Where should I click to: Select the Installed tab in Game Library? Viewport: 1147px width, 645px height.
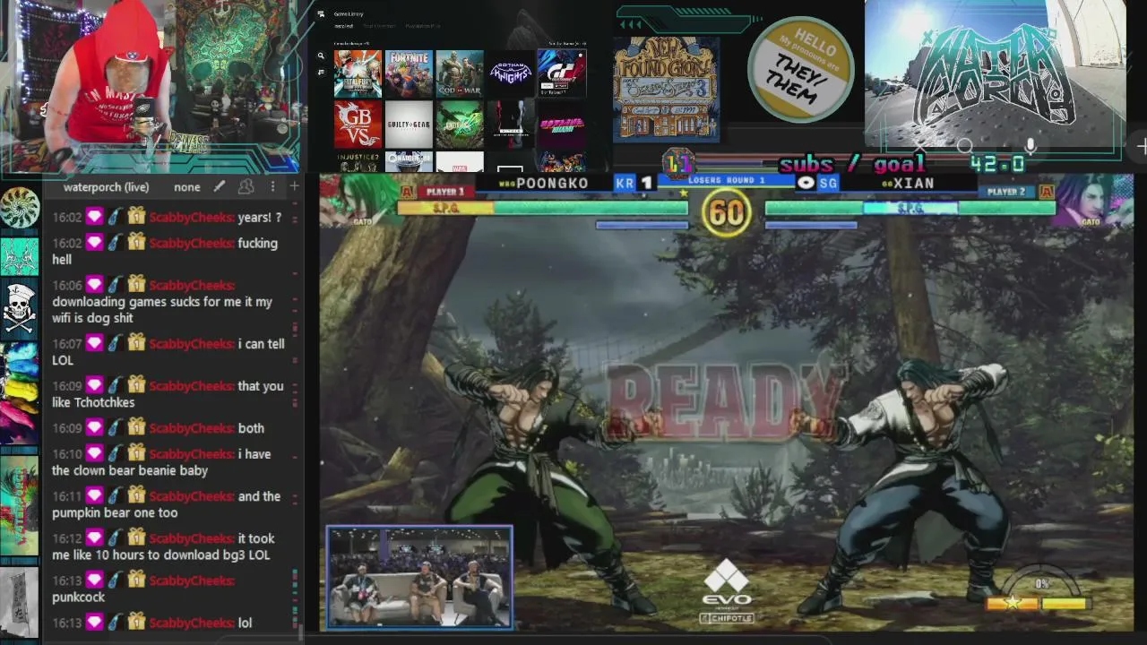point(343,26)
